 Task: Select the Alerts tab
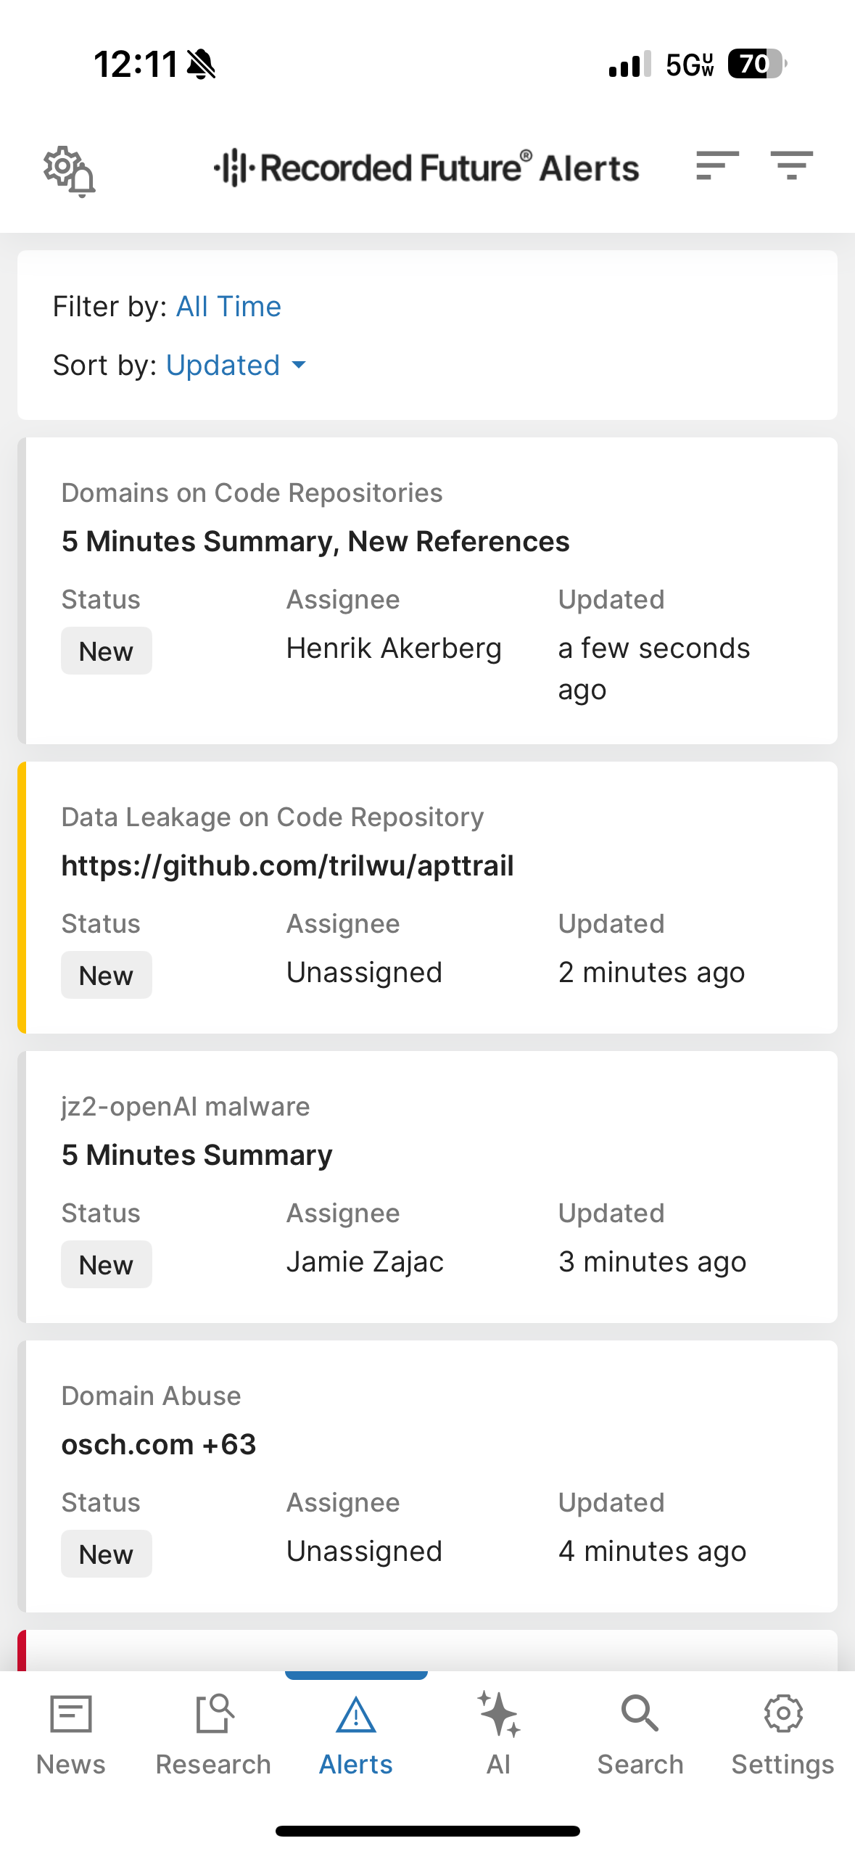[x=356, y=1734]
